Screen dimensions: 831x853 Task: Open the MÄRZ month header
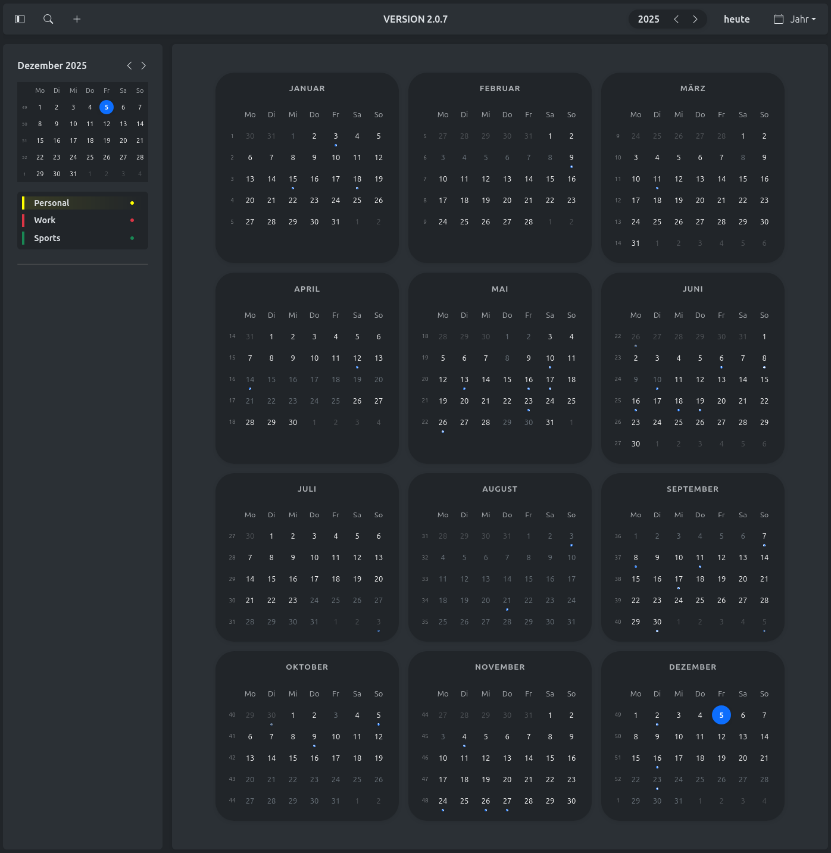(x=692, y=88)
